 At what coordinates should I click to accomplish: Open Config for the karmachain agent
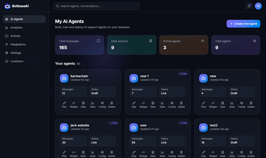[102, 105]
